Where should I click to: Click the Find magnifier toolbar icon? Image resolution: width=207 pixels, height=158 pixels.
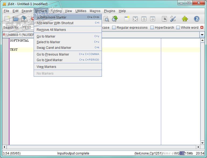pyautogui.click(x=106, y=19)
